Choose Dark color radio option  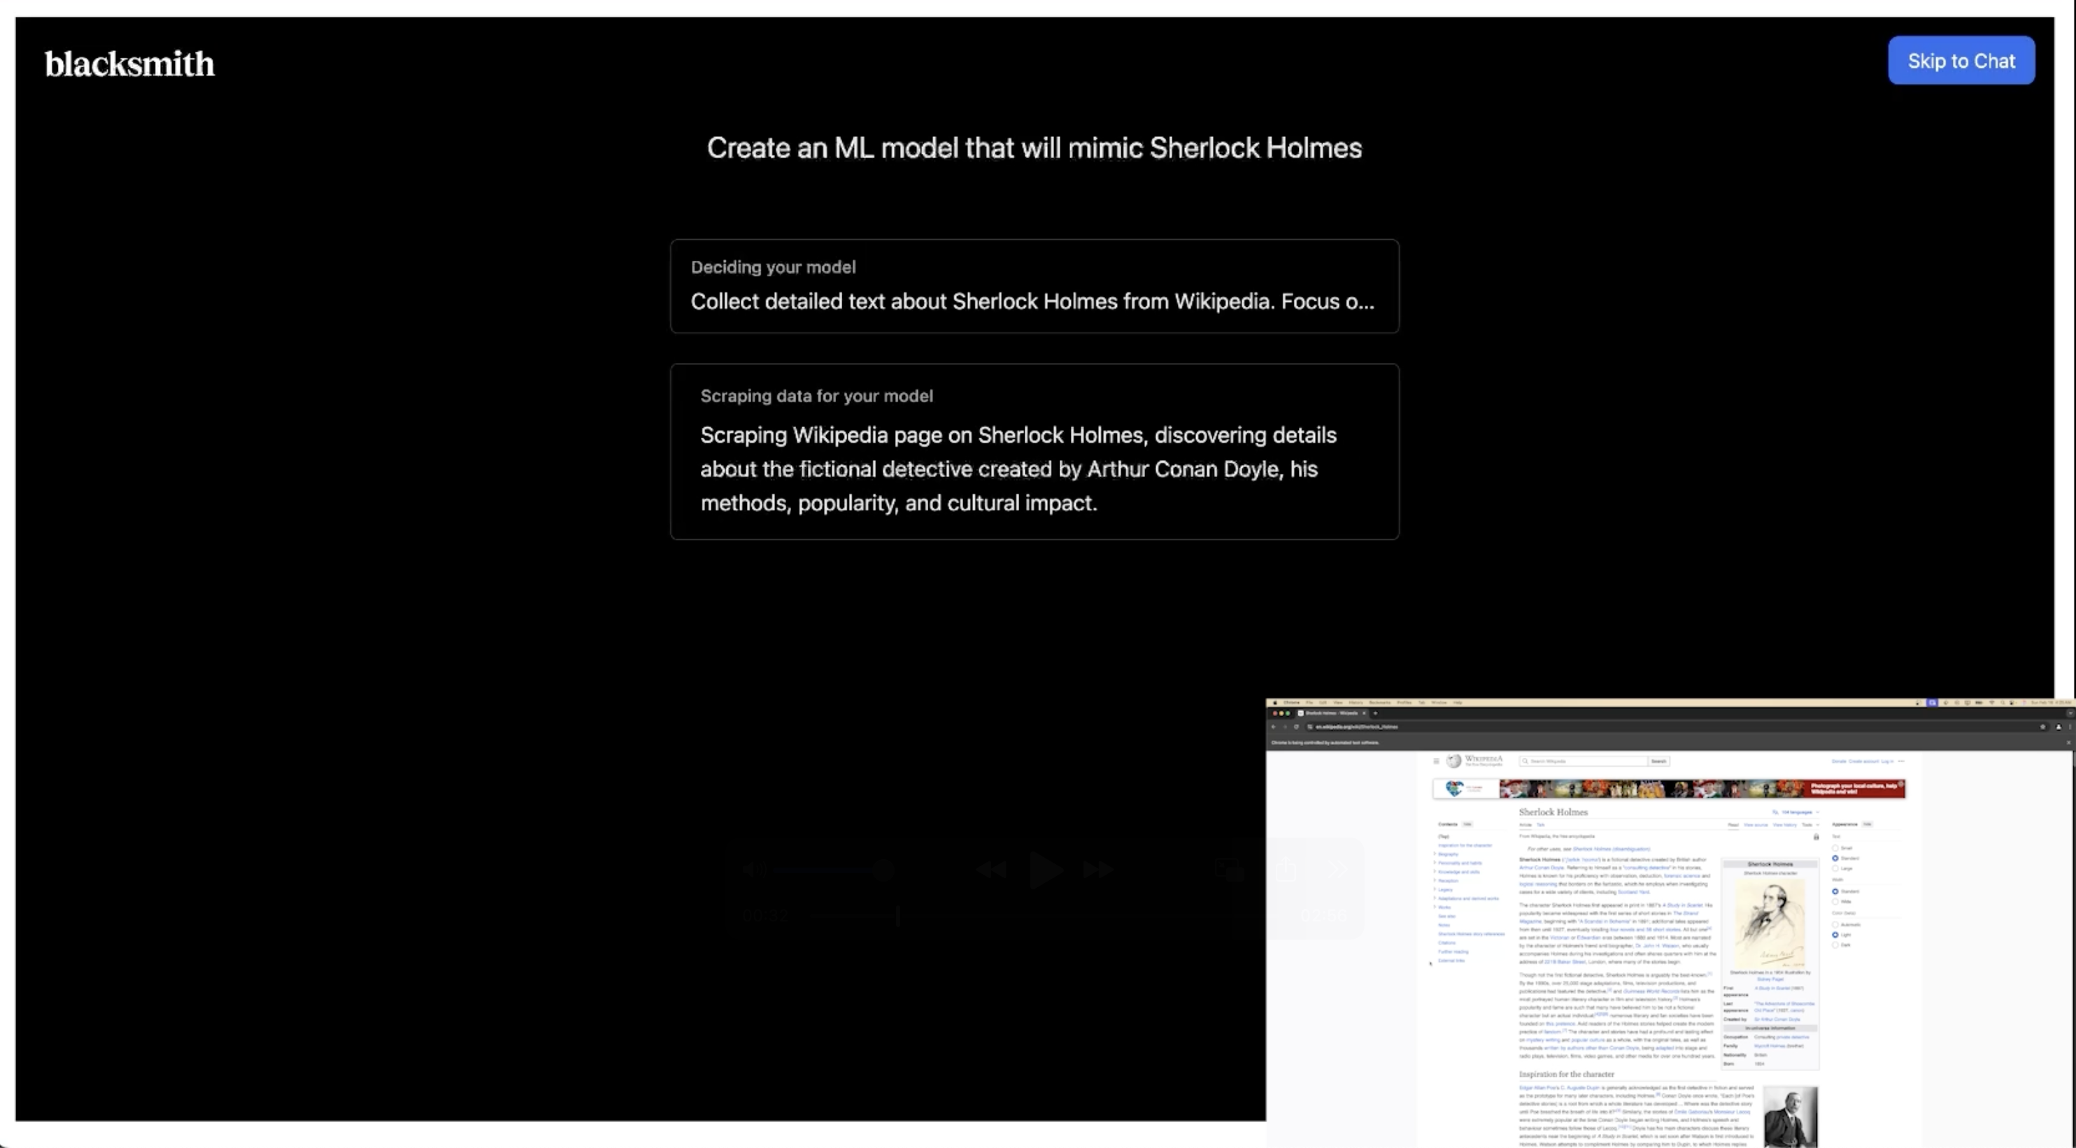1835,945
